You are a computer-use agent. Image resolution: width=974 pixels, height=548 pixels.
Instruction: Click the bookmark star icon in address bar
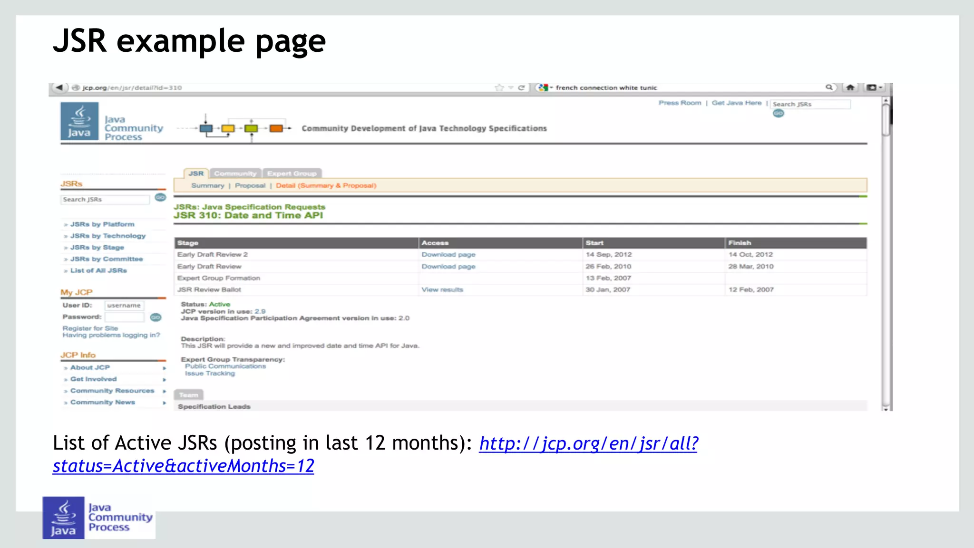[499, 87]
